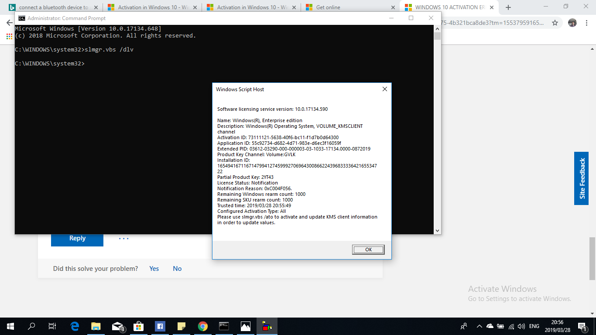Click the Command Prompt scrollbar up arrow

437,28
